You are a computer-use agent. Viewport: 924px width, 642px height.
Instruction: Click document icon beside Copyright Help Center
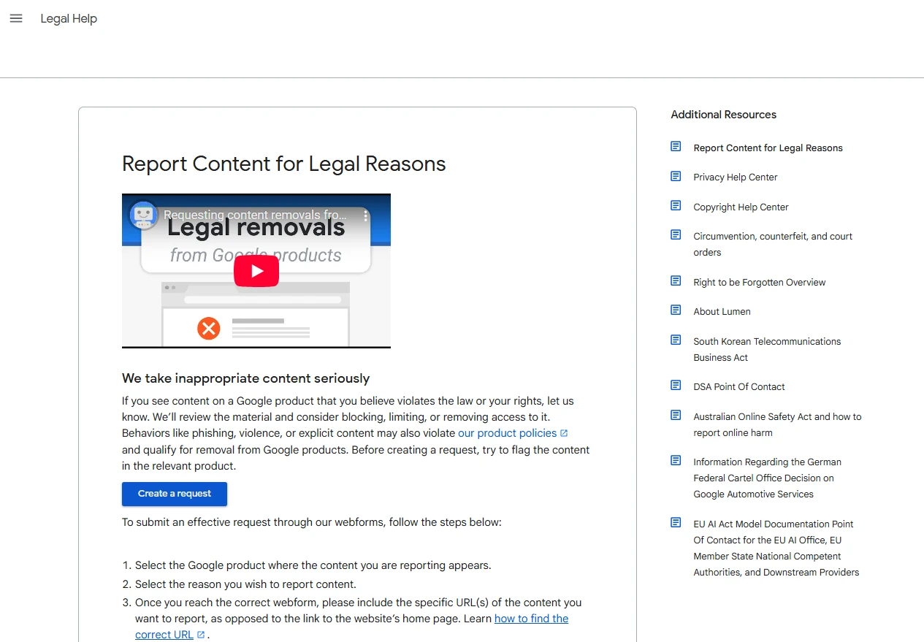676,206
